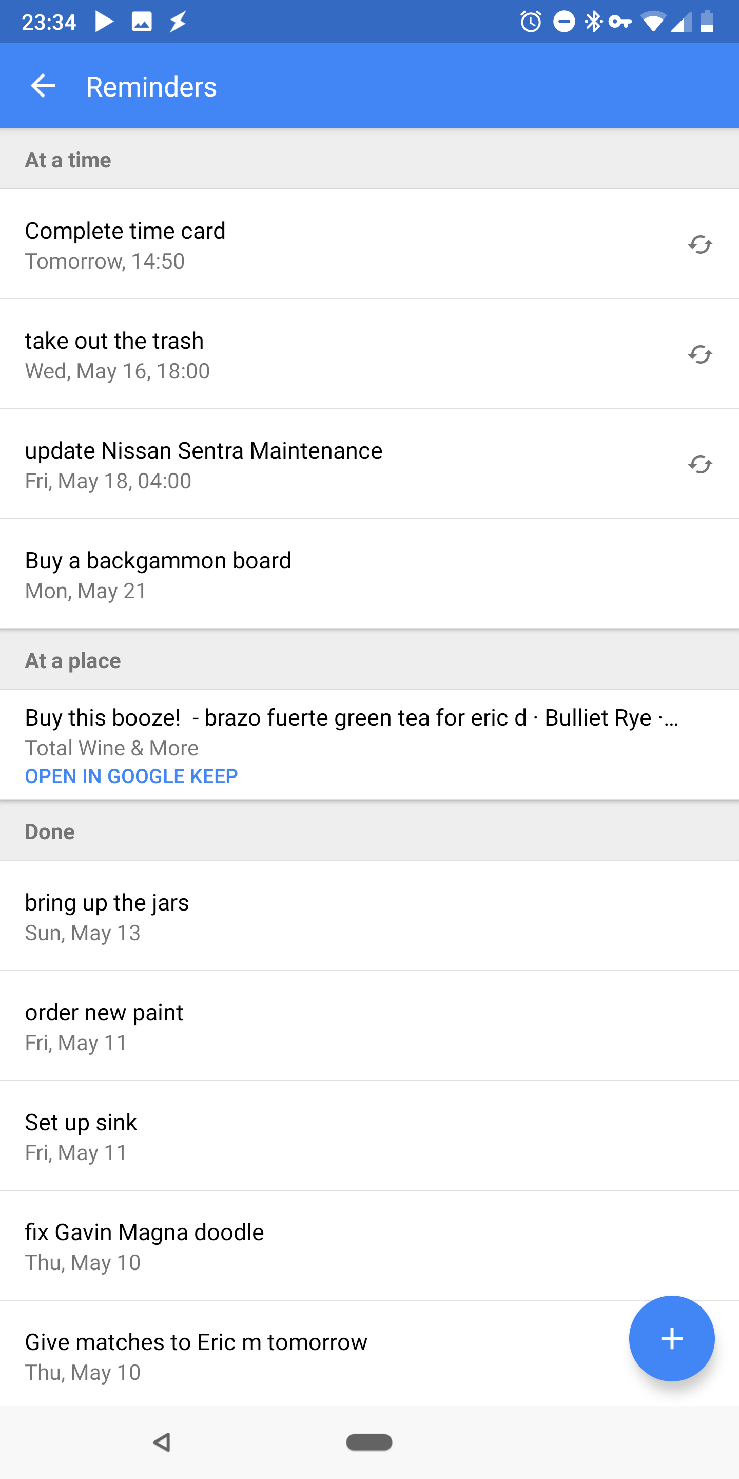Tap the repeat icon beside take out the trash
The image size is (739, 1479).
[x=700, y=354]
